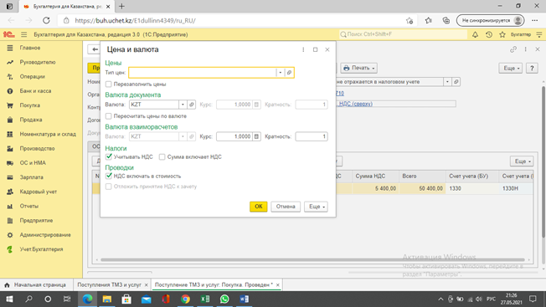Click the open-link icon next to Тип цен field
The width and height of the screenshot is (546, 307).
click(289, 72)
